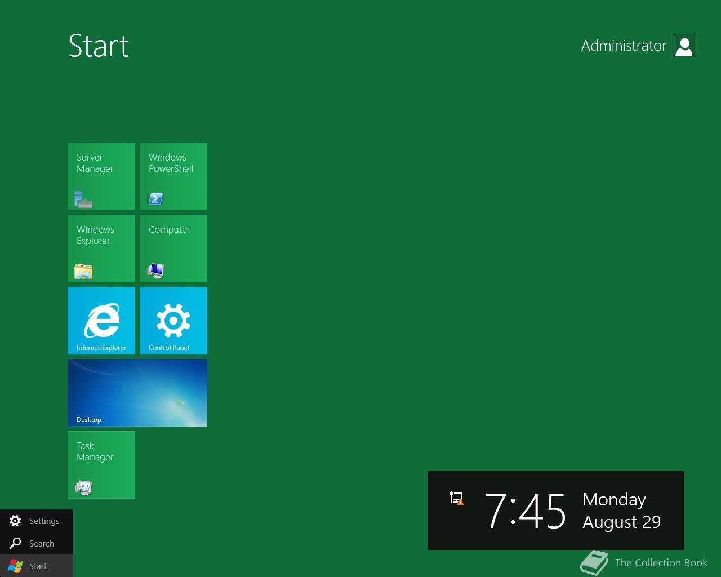The image size is (721, 577).
Task: Launch Windows PowerShell tile
Action: 173,176
